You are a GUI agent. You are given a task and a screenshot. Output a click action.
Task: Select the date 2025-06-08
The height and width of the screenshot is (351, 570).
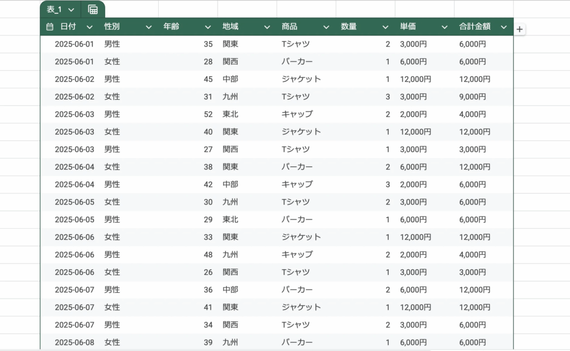75,342
